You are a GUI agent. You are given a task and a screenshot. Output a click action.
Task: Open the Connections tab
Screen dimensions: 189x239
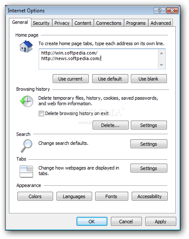pyautogui.click(x=109, y=23)
